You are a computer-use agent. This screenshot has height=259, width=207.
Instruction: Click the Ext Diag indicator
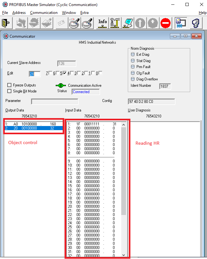133,54
